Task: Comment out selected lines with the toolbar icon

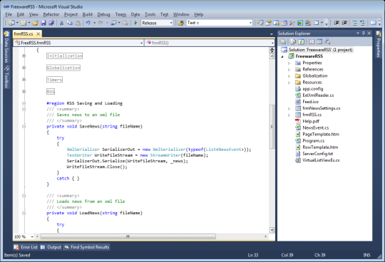Action: point(355,23)
